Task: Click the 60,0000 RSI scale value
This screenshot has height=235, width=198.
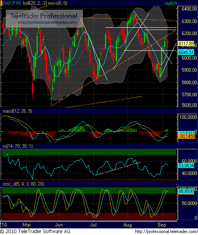Action: [189, 161]
